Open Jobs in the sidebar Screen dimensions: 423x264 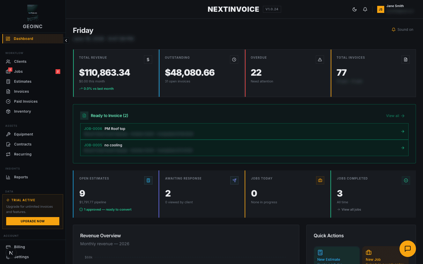33,72
